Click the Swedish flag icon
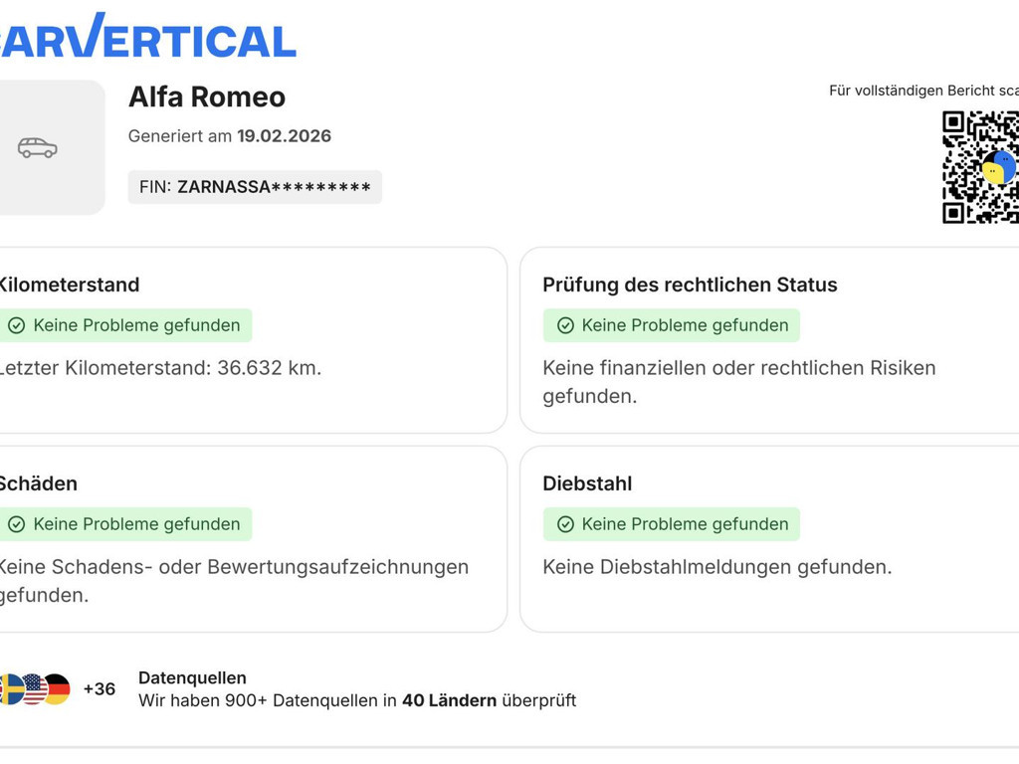 (10, 688)
